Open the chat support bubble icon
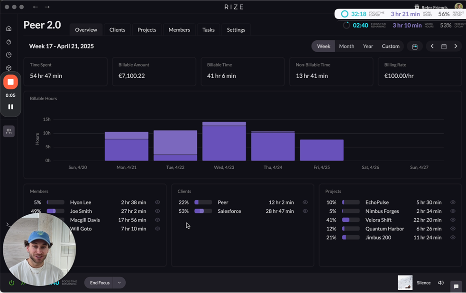Screen dimensions: 466x293 click(456, 286)
